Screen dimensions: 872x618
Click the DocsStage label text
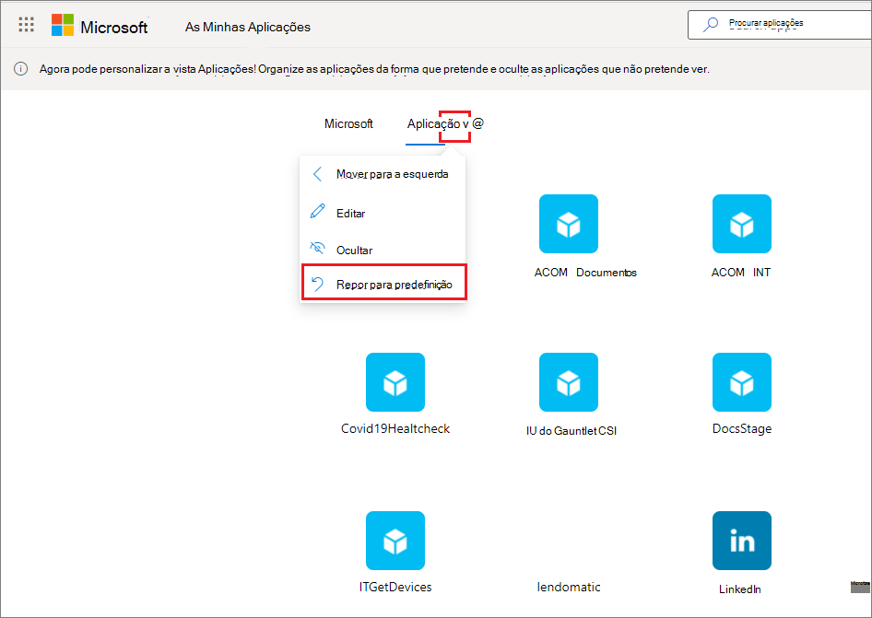[x=742, y=428]
